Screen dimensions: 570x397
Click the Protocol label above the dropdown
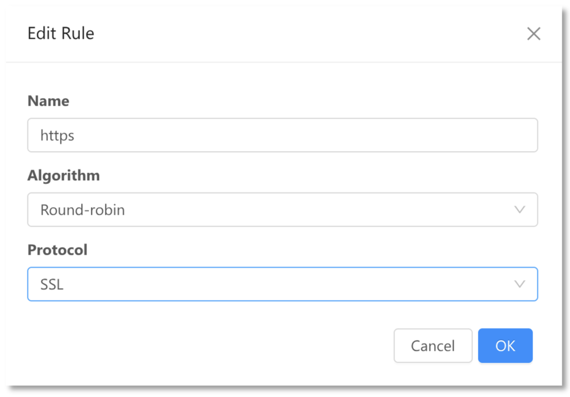(x=57, y=250)
